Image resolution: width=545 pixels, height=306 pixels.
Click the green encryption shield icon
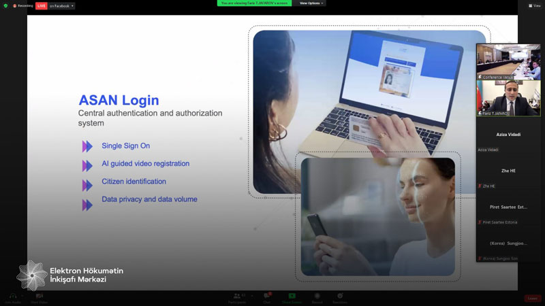[x=5, y=5]
